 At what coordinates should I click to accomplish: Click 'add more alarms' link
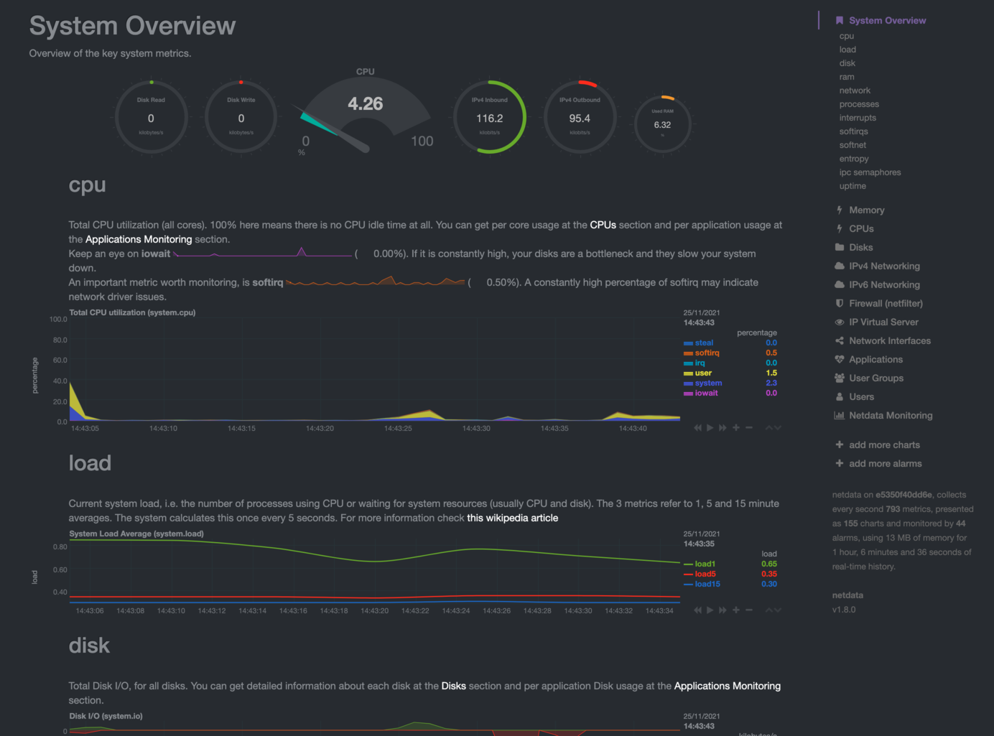pos(885,464)
